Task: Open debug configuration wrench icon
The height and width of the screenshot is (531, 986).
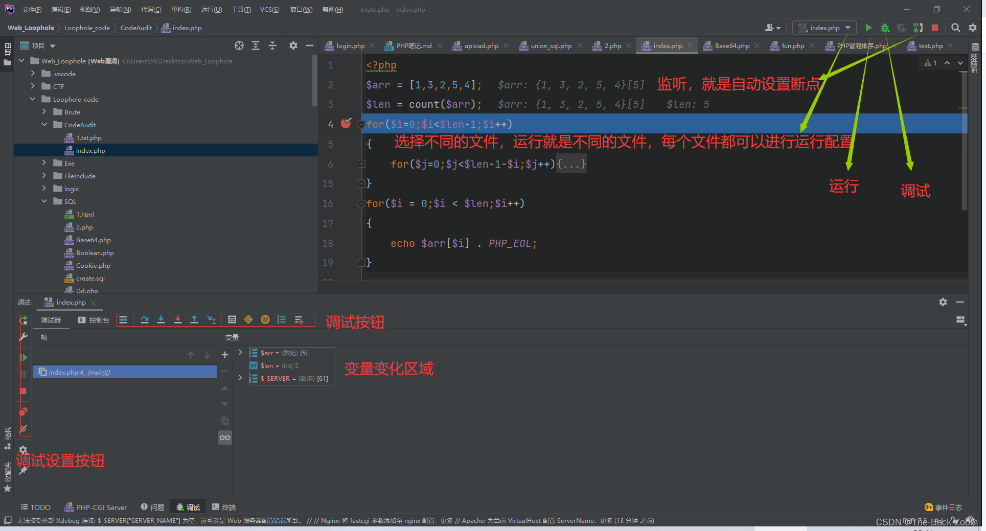Action: pyautogui.click(x=24, y=337)
